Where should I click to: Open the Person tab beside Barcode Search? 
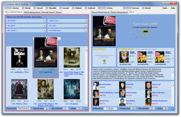point(59,12)
